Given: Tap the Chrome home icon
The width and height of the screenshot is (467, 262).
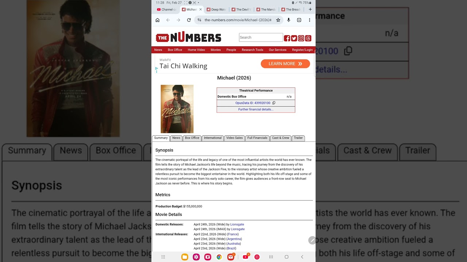Looking at the screenshot, I should click(158, 20).
